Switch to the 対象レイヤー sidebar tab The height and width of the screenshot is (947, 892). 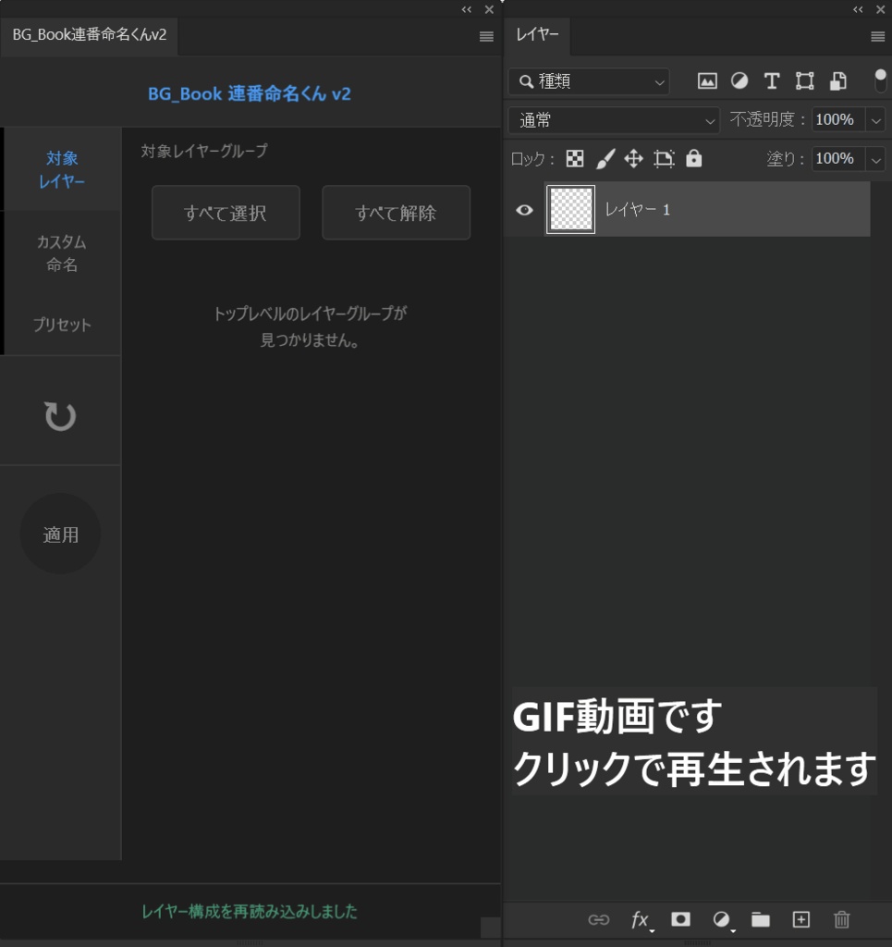pos(62,170)
